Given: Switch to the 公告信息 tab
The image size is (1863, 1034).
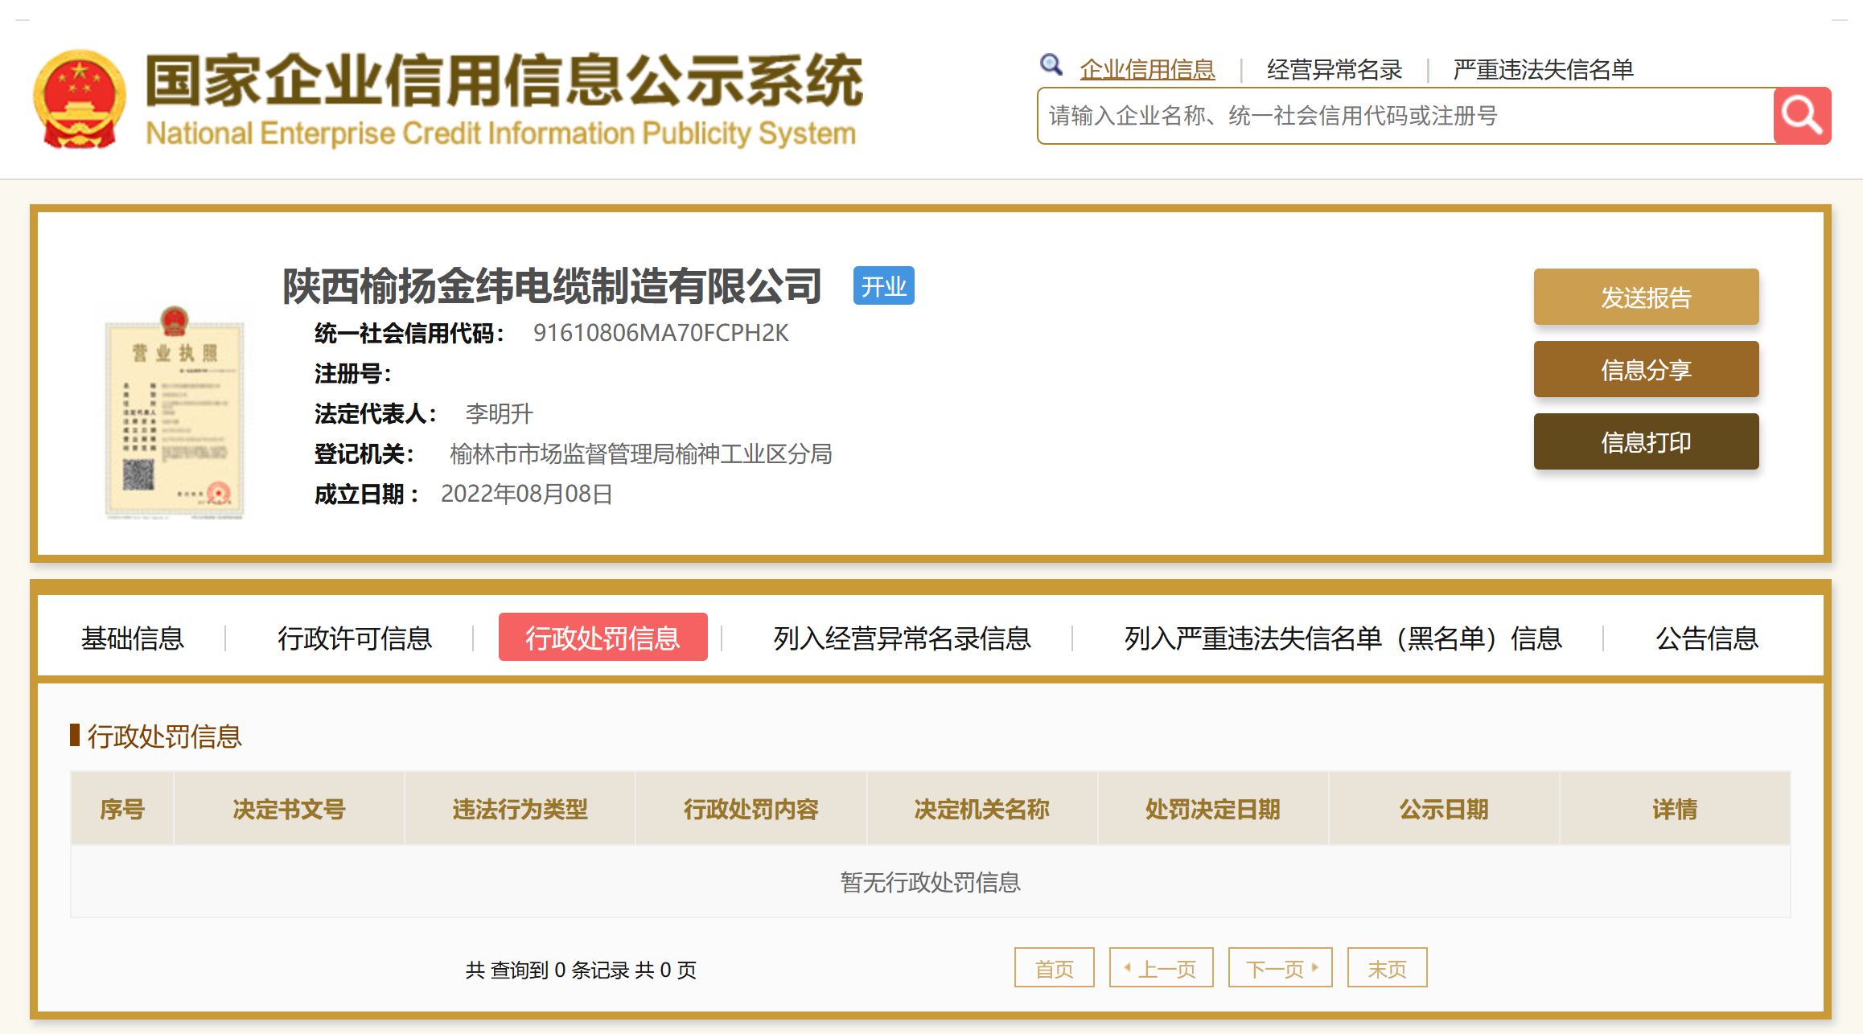Looking at the screenshot, I should coord(1707,638).
